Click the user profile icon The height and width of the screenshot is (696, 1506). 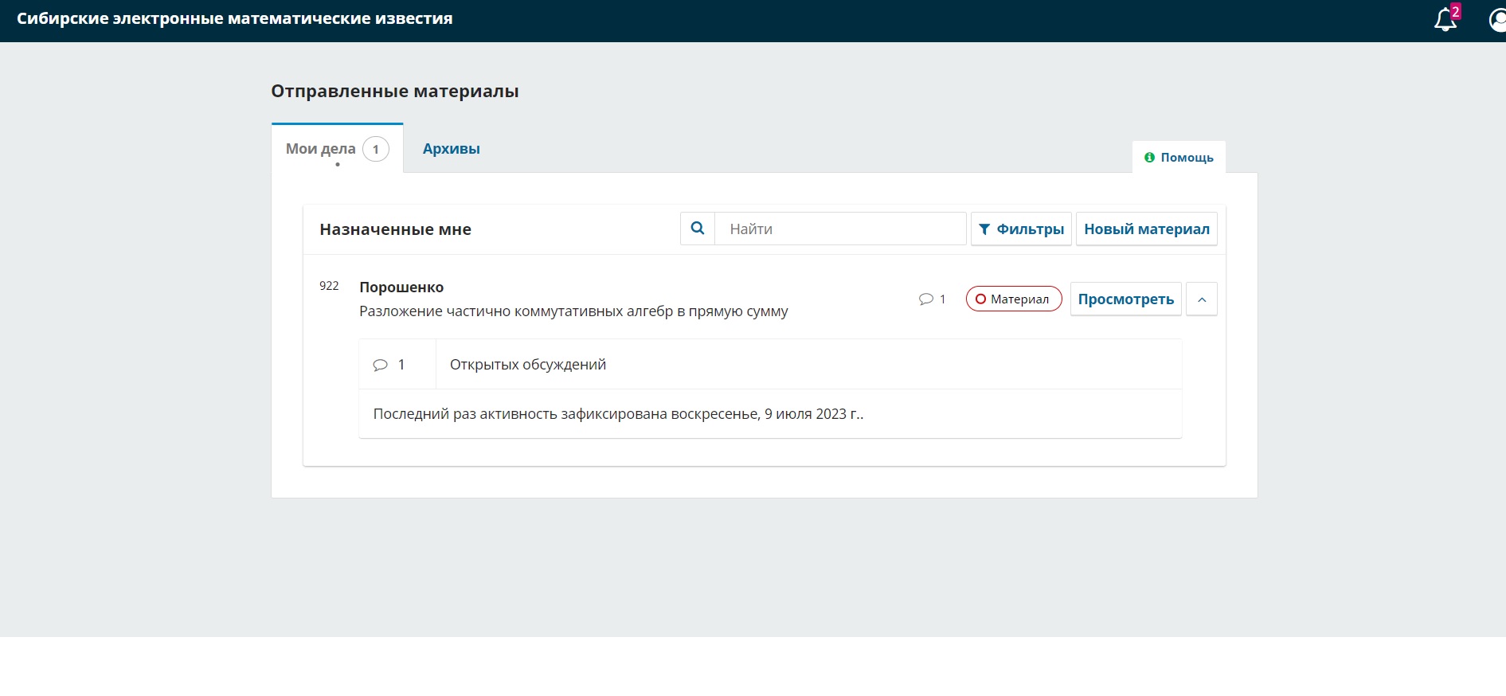pos(1496,20)
